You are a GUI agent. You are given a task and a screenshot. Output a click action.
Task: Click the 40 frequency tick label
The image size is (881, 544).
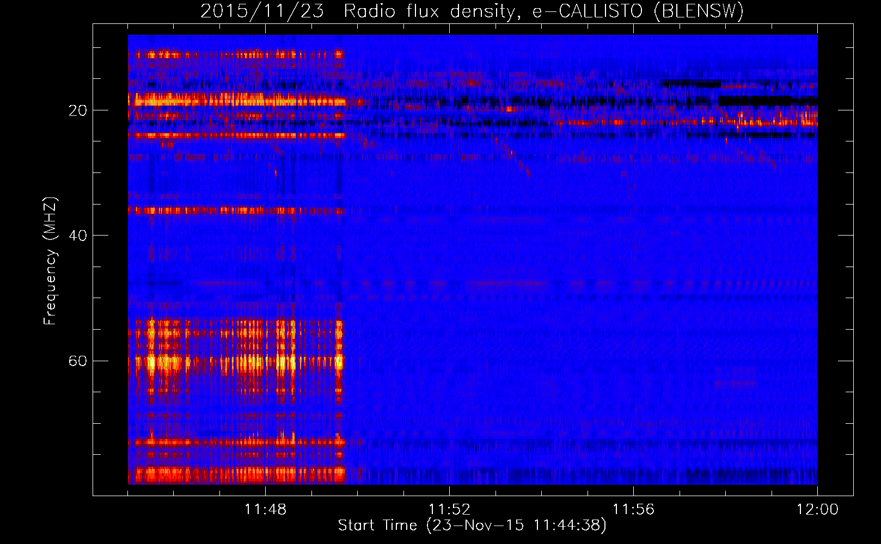[x=77, y=236]
